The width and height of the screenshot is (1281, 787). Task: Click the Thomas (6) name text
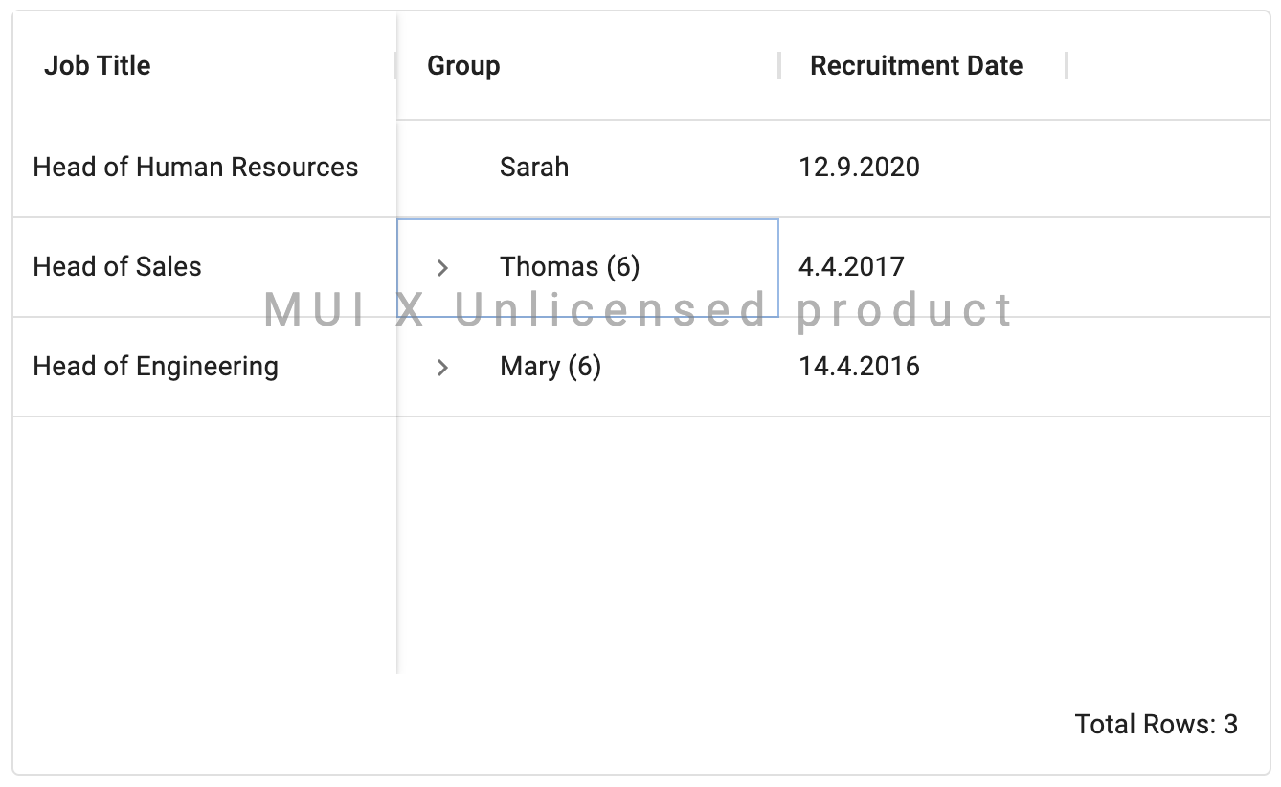(570, 266)
